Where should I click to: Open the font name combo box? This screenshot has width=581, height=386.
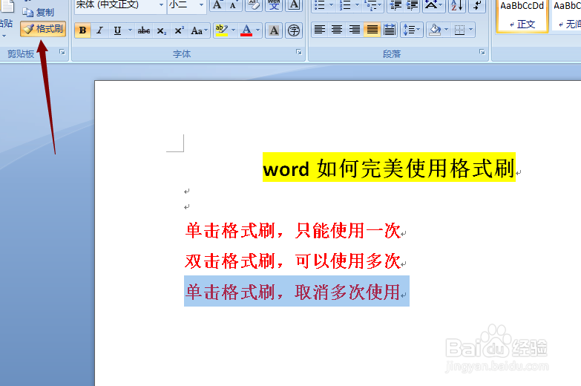click(x=120, y=5)
